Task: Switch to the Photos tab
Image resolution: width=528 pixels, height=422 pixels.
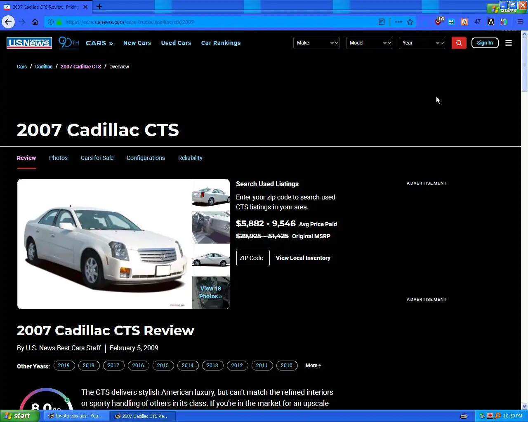Action: point(58,158)
